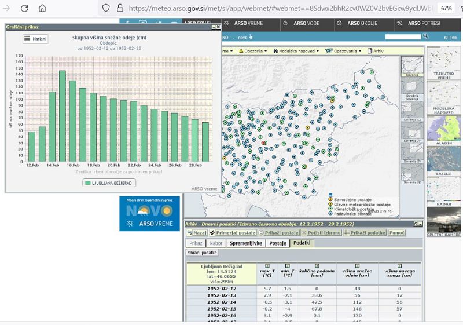The image size is (463, 325).
Task: Go to browser home page
Action: click(42, 8)
